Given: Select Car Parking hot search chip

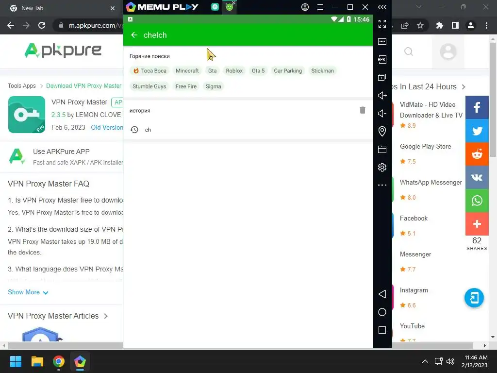Looking at the screenshot, I should tap(288, 71).
